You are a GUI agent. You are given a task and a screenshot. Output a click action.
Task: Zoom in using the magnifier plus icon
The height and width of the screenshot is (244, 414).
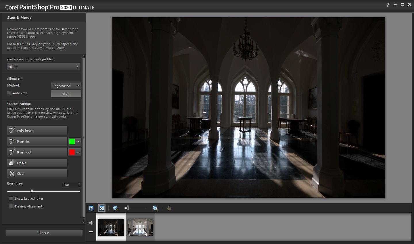click(155, 208)
